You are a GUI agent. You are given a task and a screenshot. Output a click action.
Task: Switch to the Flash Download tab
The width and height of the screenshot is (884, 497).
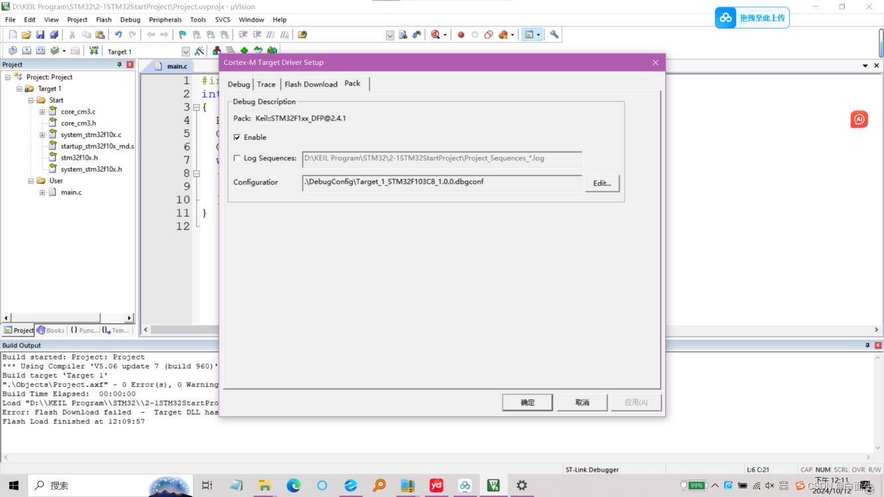click(311, 84)
